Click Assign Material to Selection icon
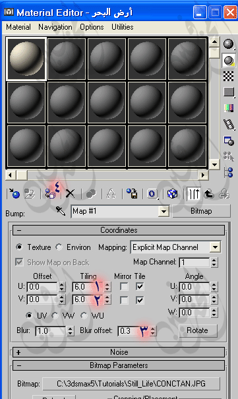238x399 pixels. pyautogui.click(x=51, y=194)
